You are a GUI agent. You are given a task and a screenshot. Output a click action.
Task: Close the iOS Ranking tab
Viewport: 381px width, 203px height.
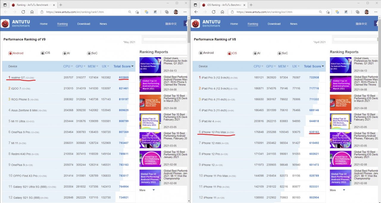tap(244, 5)
